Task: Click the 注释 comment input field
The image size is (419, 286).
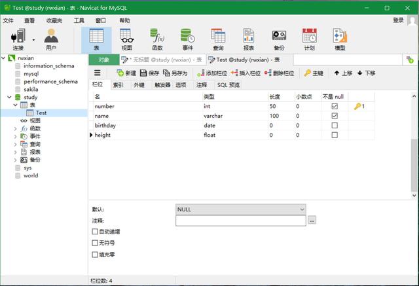Action: (241, 221)
